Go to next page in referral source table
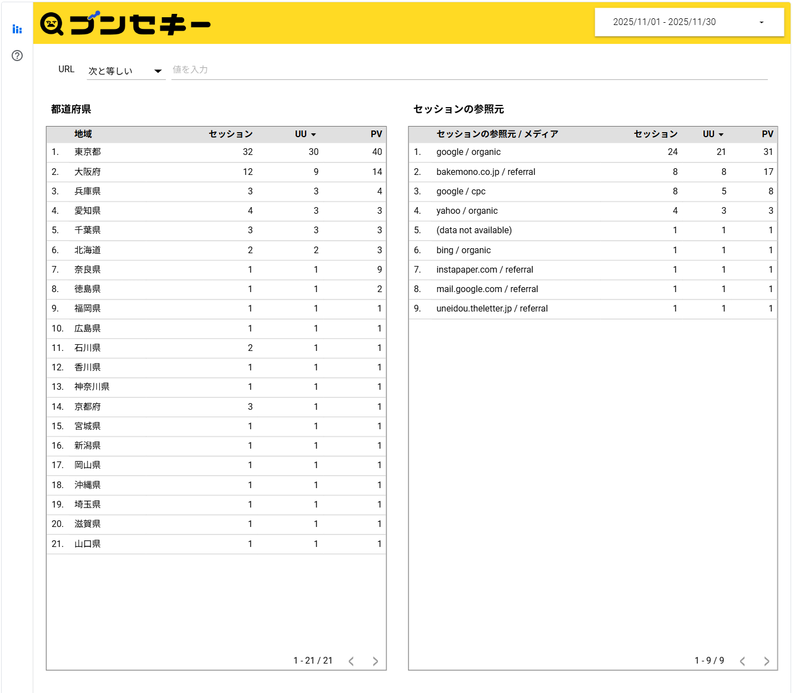Viewport: 795px width, 693px height. (x=767, y=661)
